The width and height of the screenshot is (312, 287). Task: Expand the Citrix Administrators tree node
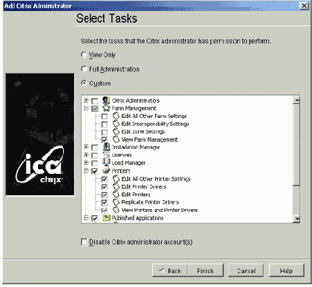pos(86,100)
